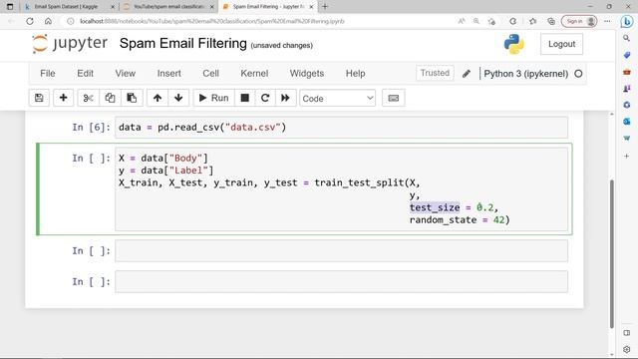
Task: Paste cells below icon
Action: click(132, 98)
